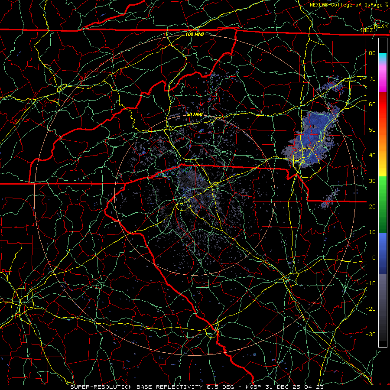Click the -20 dBZ scale value

pyautogui.click(x=370, y=309)
